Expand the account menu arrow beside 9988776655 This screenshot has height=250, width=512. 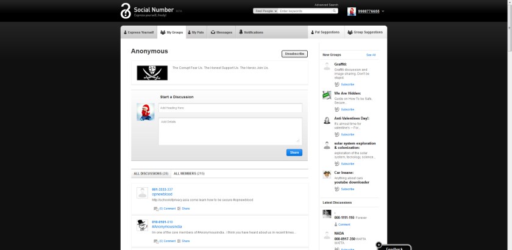pyautogui.click(x=383, y=12)
